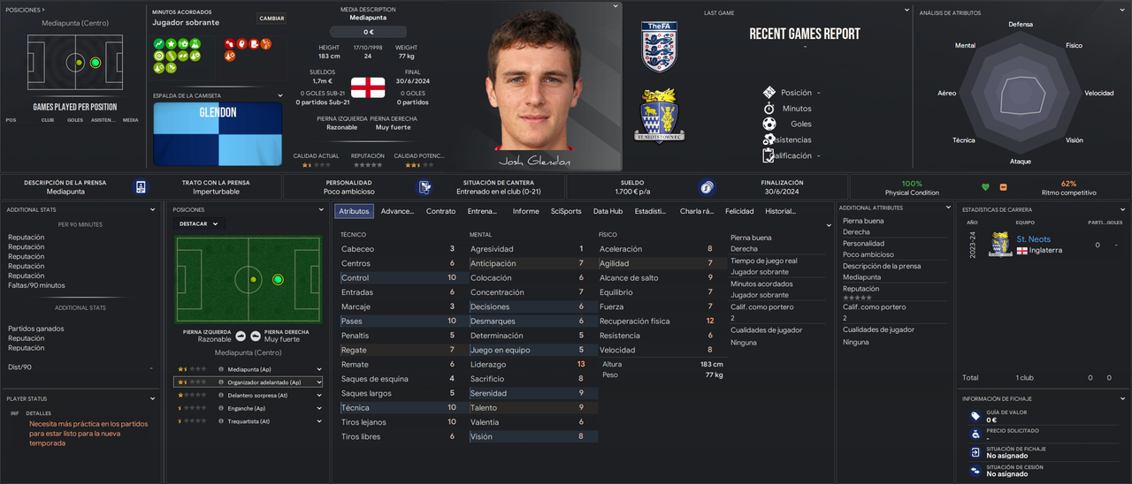This screenshot has height=484, width=1132.
Task: Click the info icon beside Enganche (Ap)
Action: pyautogui.click(x=221, y=408)
